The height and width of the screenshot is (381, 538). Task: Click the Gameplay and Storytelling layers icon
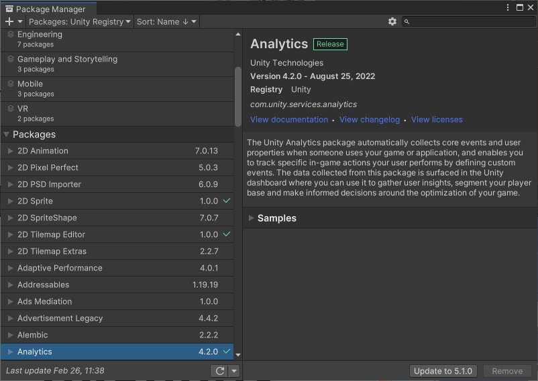tap(11, 59)
